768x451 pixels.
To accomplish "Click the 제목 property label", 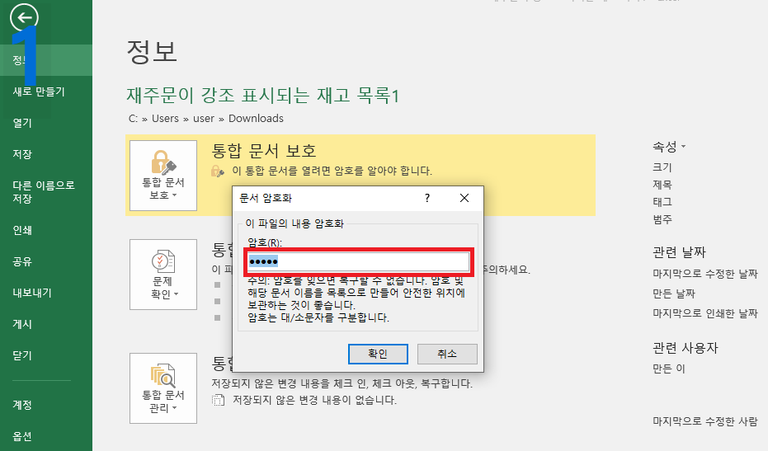I will pos(662,185).
